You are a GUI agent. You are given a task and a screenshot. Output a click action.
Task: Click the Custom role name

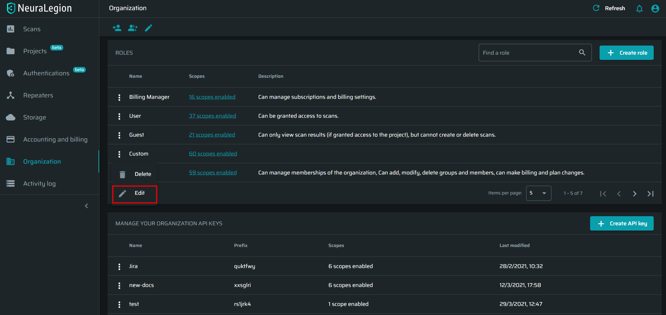point(138,154)
